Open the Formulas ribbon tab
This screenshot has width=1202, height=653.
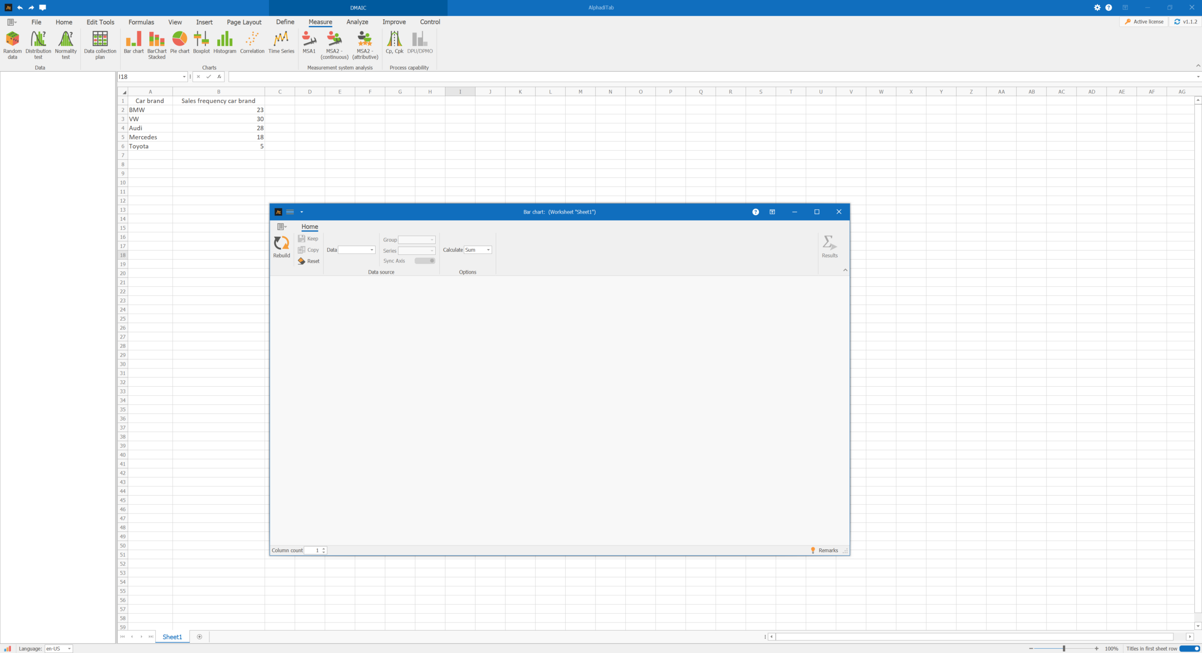141,22
